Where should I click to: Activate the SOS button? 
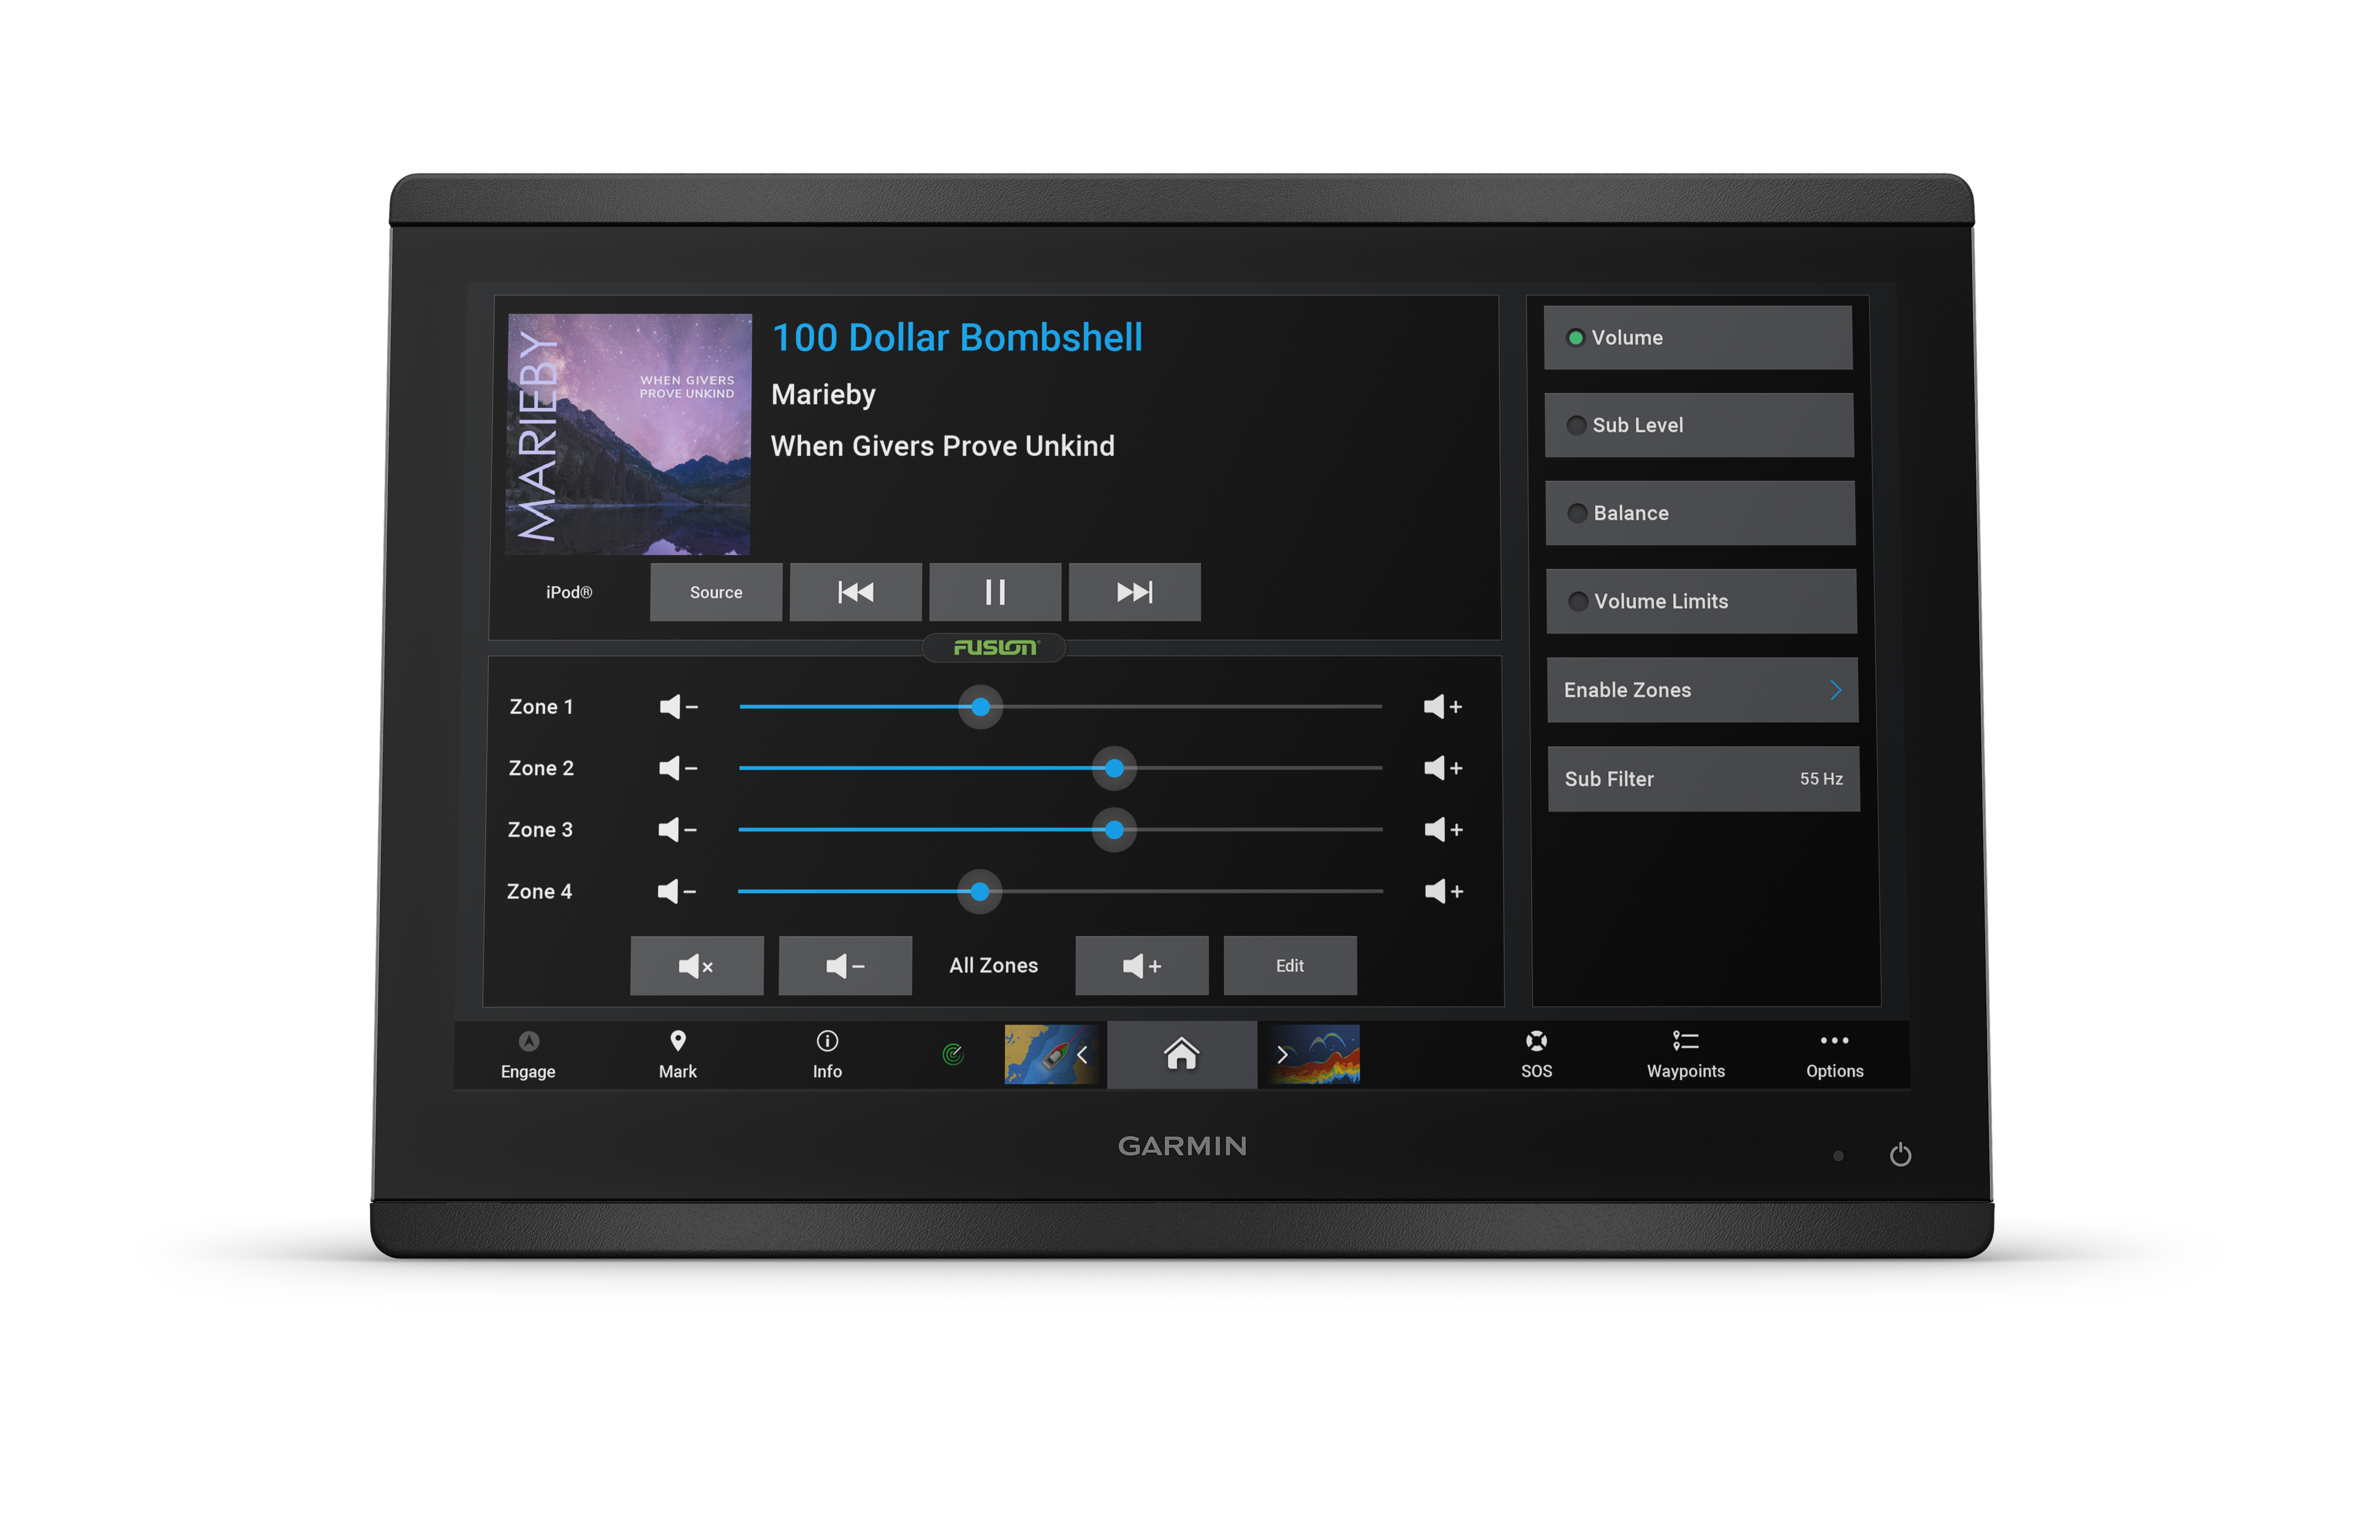1536,1055
